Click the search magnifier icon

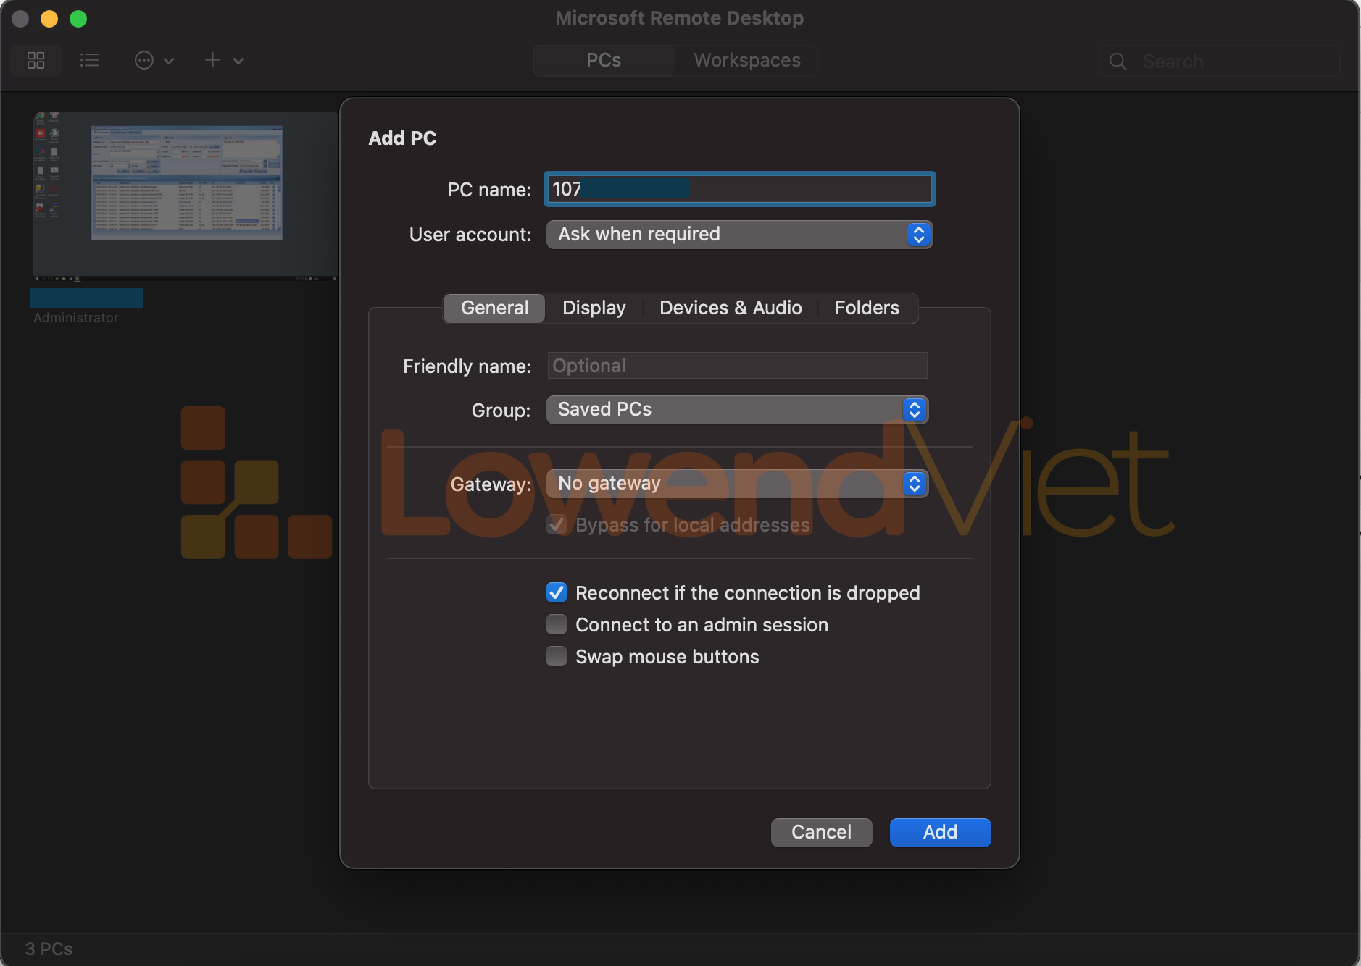tap(1118, 62)
